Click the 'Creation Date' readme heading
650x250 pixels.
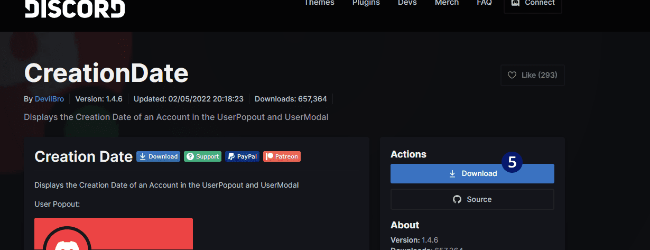pyautogui.click(x=83, y=156)
